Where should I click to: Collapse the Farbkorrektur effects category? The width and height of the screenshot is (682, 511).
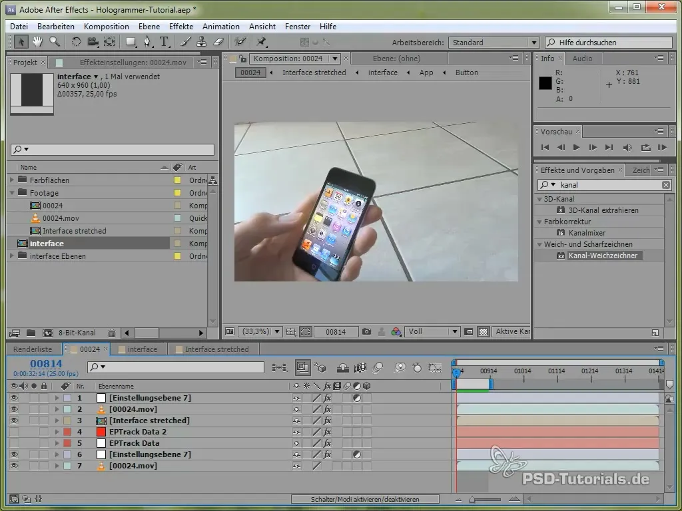(x=539, y=222)
